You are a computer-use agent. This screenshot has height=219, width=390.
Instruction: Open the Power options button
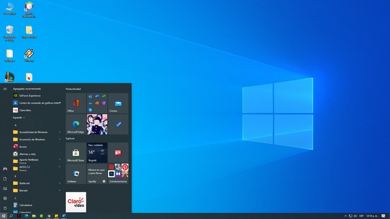click(5, 208)
